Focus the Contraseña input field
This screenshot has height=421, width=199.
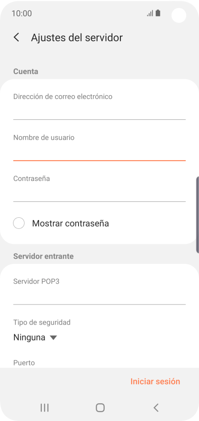pos(99,188)
